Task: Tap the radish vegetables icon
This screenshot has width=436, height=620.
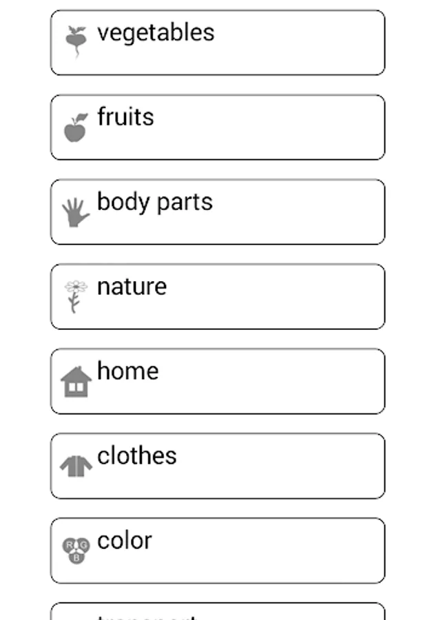Action: tap(76, 41)
